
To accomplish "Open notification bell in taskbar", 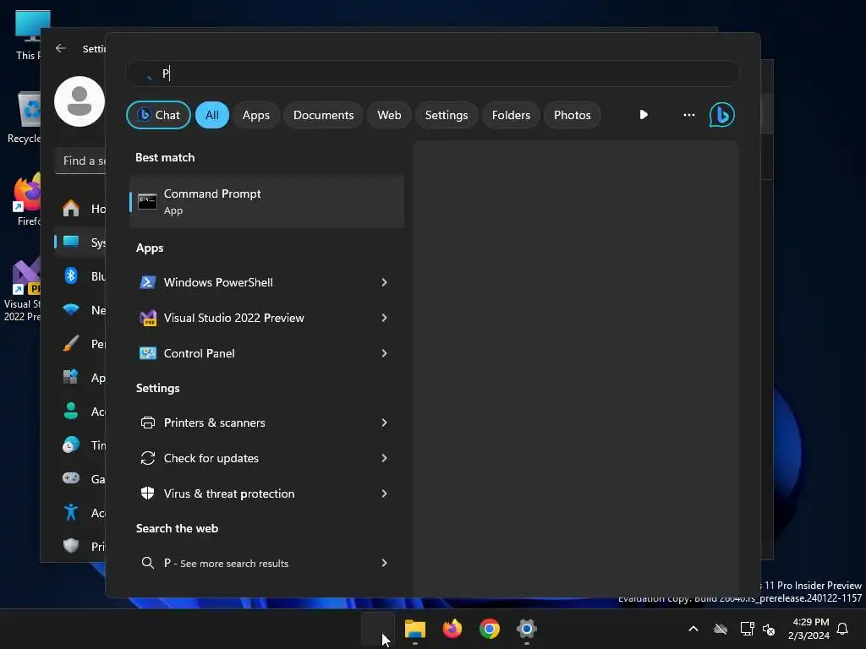I will click(x=842, y=629).
